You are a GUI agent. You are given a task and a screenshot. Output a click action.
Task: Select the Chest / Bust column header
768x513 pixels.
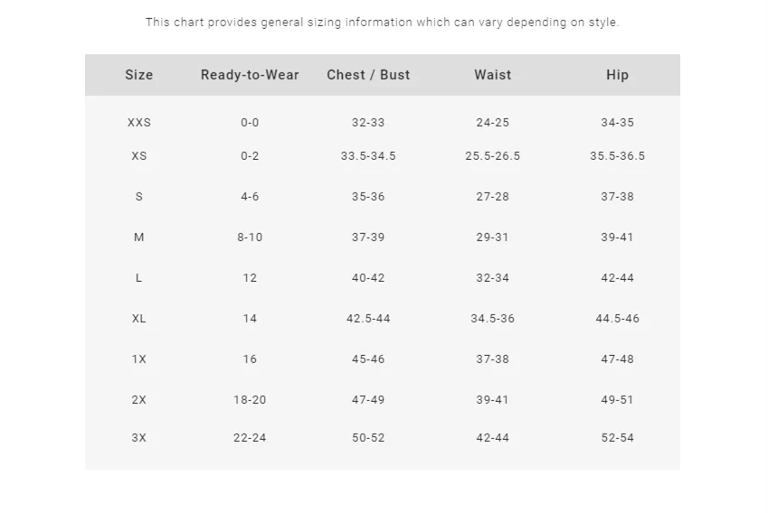368,75
